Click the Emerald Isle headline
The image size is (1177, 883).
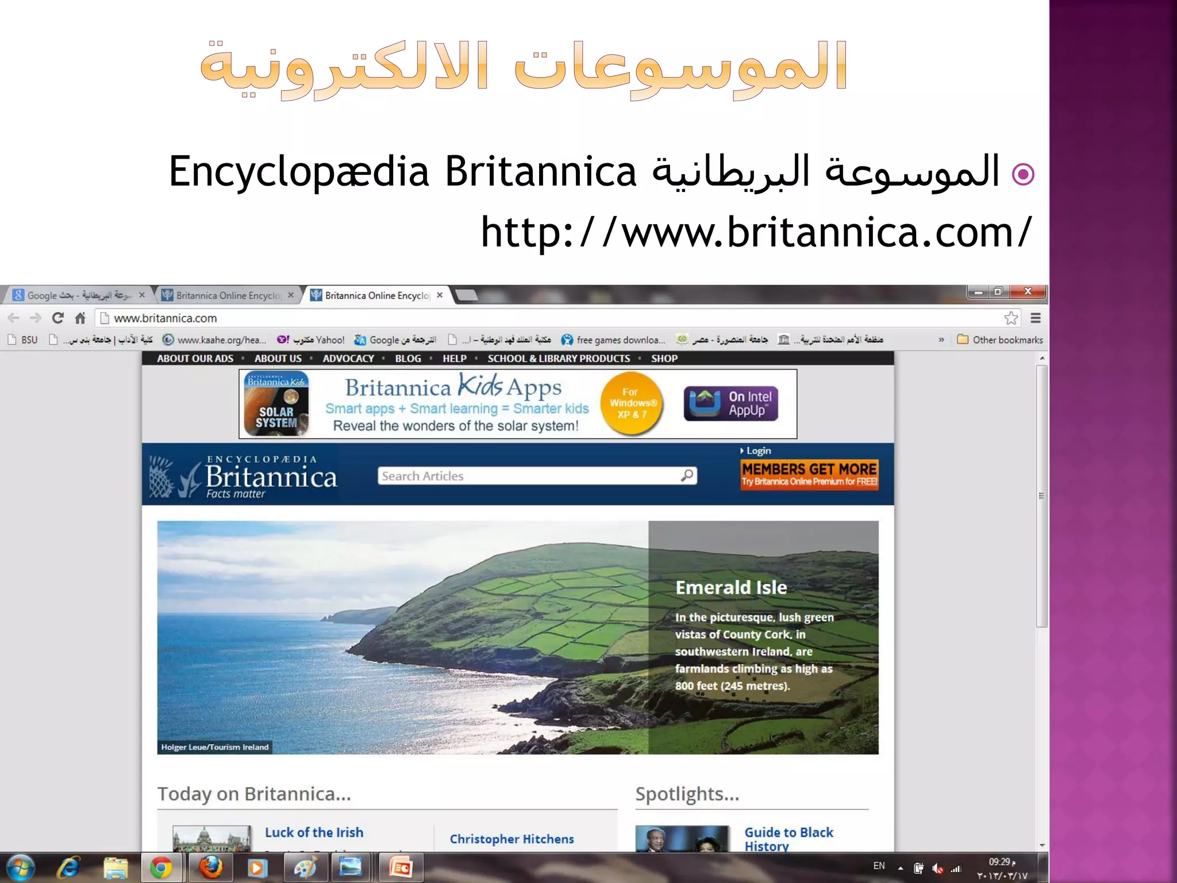pyautogui.click(x=731, y=588)
